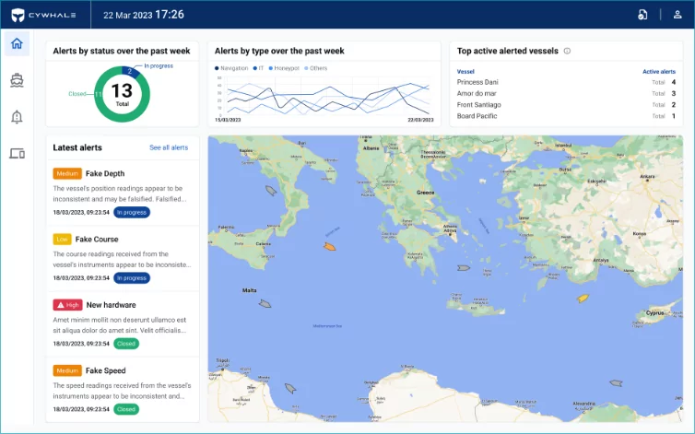695x434 pixels.
Task: Select Princess Dani in the vessel list
Action: click(x=478, y=82)
